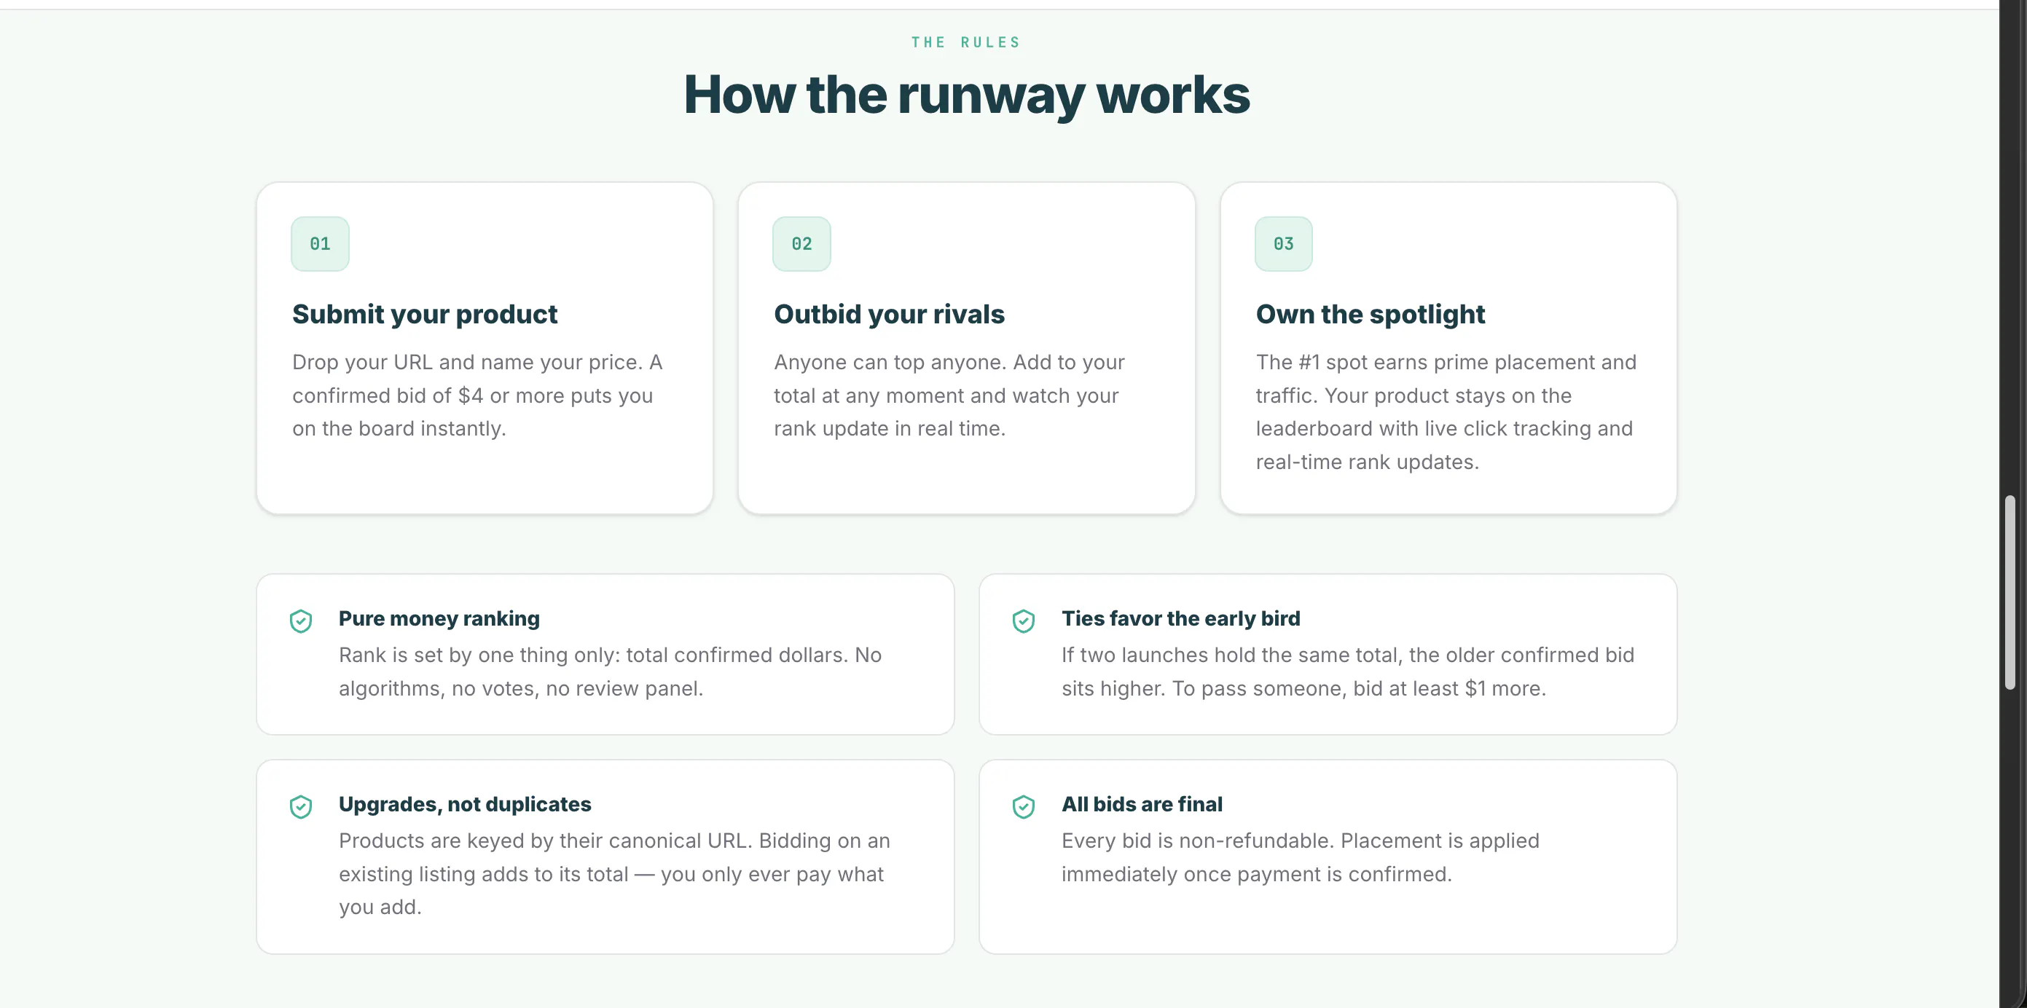2027x1008 pixels.
Task: Click text 'Products are keyed by their canonical URL'
Action: click(543, 840)
